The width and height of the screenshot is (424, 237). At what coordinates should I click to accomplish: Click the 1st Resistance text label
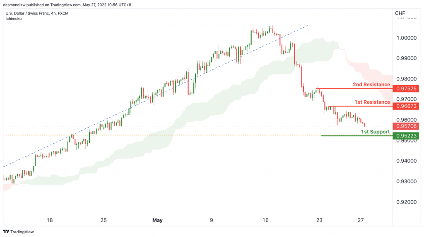click(372, 102)
